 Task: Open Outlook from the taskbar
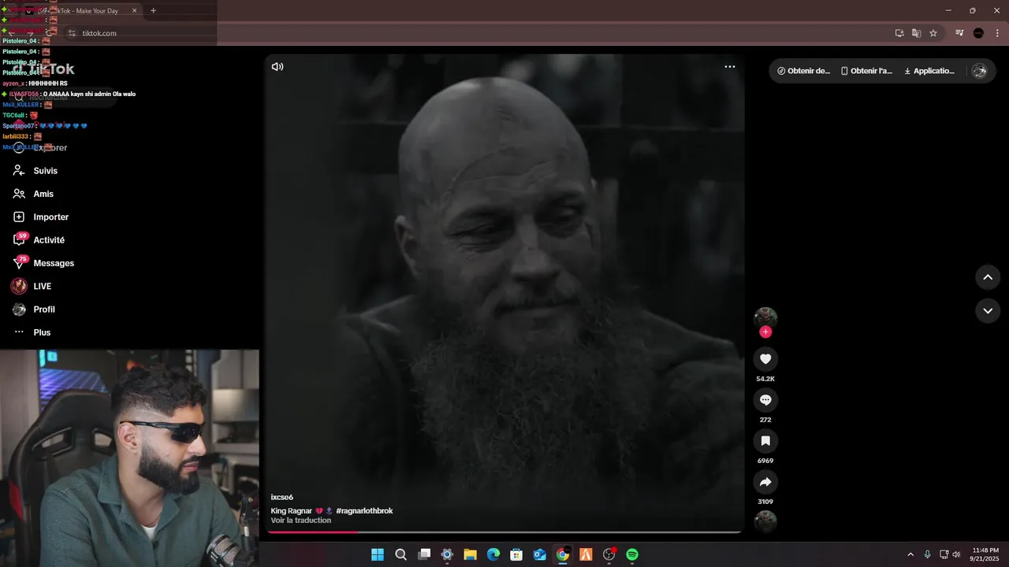coord(540,554)
